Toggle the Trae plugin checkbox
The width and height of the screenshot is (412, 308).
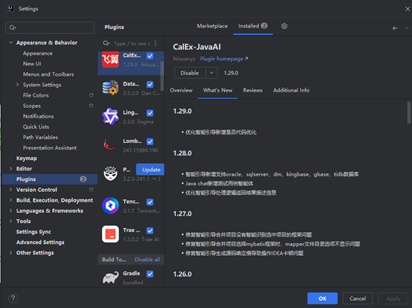coord(150,231)
